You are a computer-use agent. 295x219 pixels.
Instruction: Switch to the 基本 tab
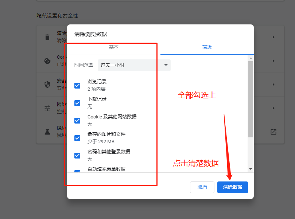click(114, 47)
